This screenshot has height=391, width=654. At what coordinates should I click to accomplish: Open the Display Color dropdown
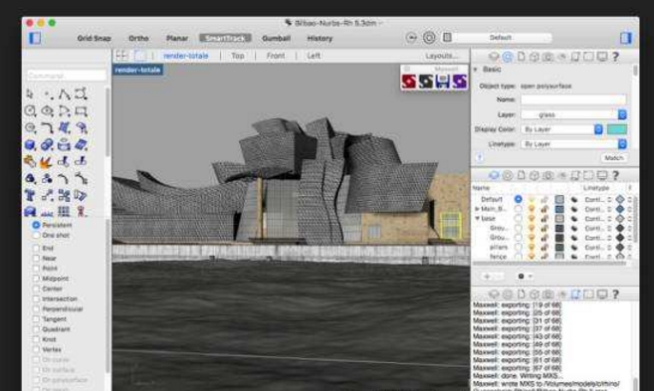tap(561, 129)
